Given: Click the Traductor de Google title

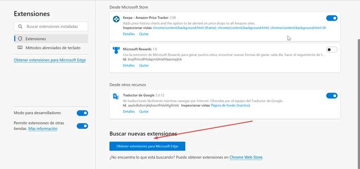Looking at the screenshot, I should pyautogui.click(x=139, y=95).
